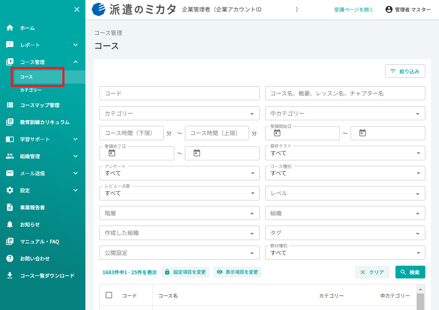The width and height of the screenshot is (439, 310).
Task: Click the お問い合わせ question mark icon
Action: coord(10,258)
